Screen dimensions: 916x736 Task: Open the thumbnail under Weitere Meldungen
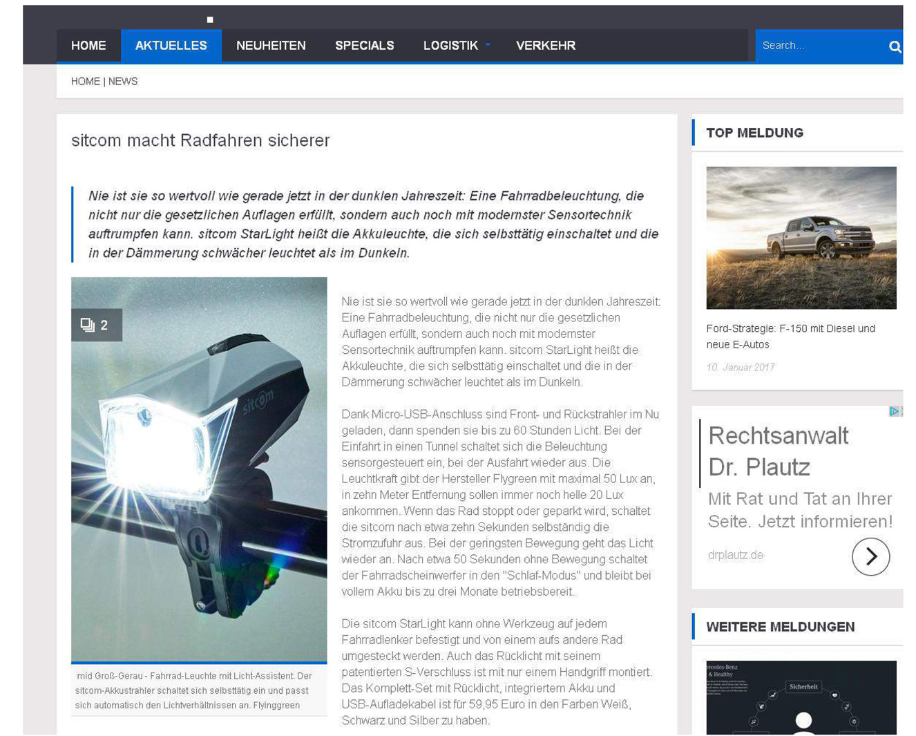coord(801,697)
